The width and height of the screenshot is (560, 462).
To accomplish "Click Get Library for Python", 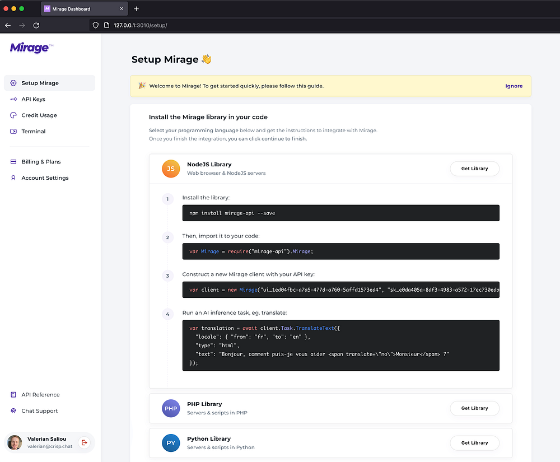I will click(x=474, y=443).
